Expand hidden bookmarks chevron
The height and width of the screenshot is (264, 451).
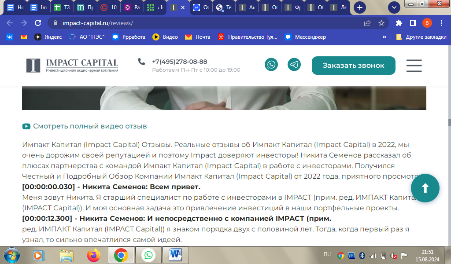384,37
